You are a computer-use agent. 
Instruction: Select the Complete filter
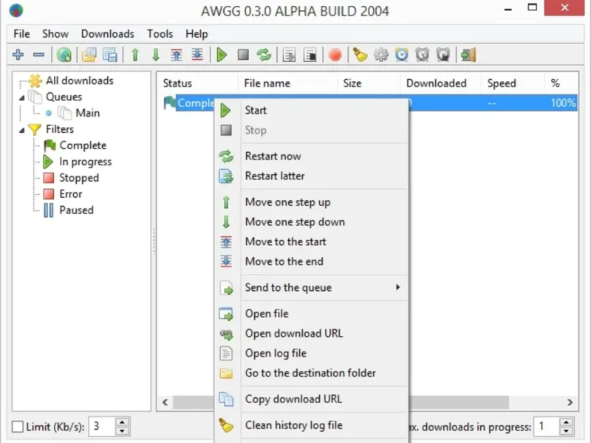click(x=83, y=145)
